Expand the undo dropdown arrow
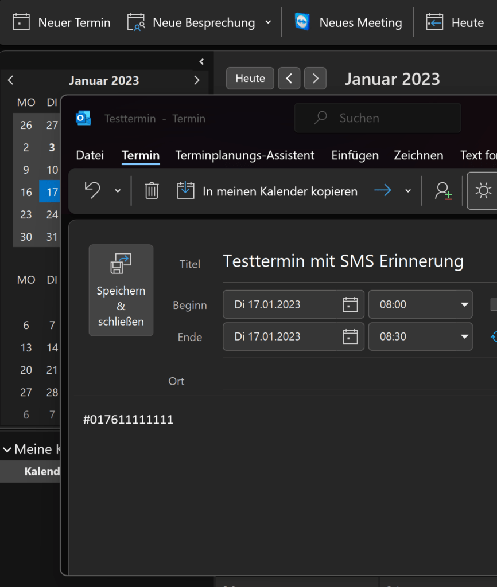This screenshot has width=497, height=587. tap(118, 191)
